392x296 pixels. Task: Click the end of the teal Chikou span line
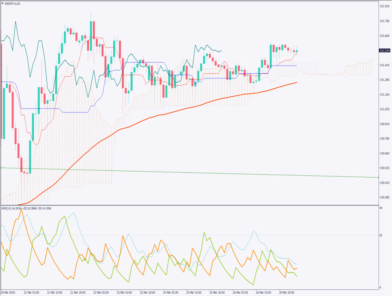coord(221,51)
